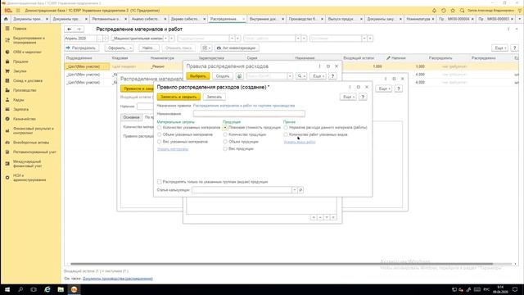This screenshot has width=524, height=295.
Task: Select Основное tab in background dialog
Action: [x=131, y=117]
